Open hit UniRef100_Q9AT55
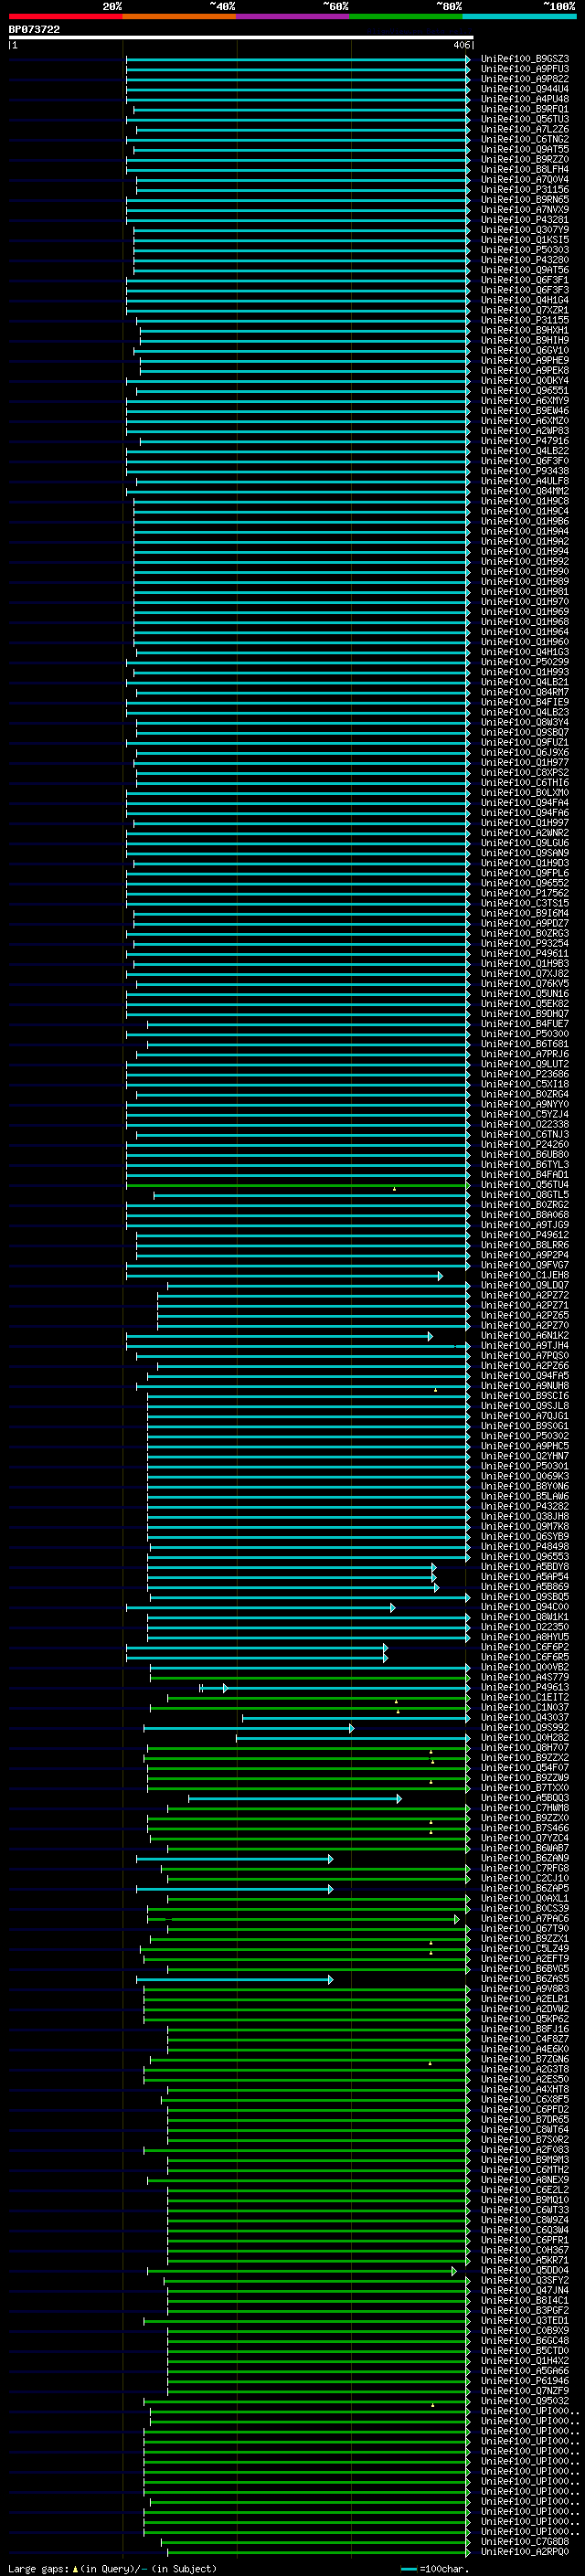Image resolution: width=585 pixels, height=2576 pixels. pyautogui.click(x=525, y=149)
